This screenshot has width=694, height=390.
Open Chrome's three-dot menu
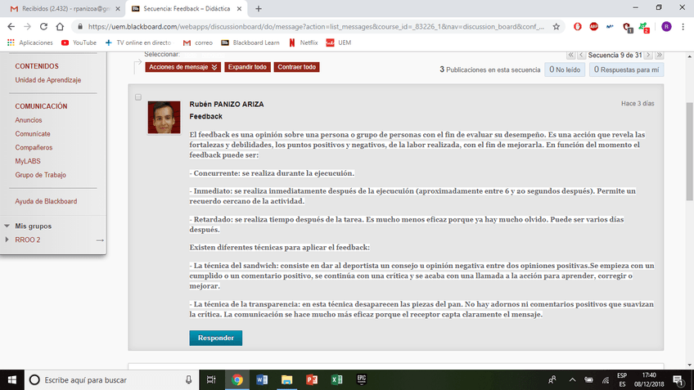tap(683, 26)
